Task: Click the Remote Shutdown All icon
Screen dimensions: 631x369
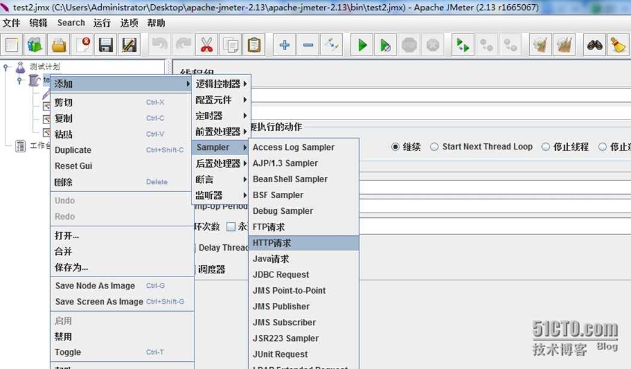Action: click(510, 45)
